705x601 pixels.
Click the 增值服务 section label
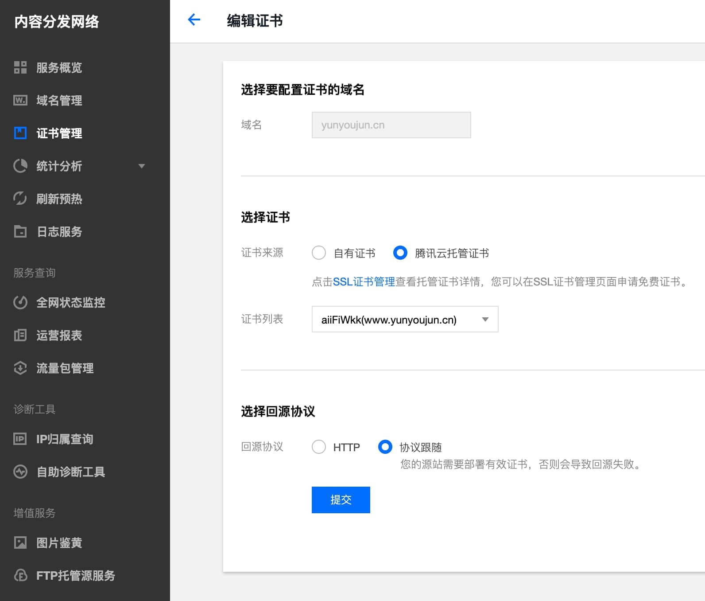click(35, 513)
